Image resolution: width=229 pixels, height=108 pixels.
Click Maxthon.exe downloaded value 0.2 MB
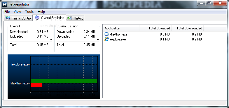coord(197,34)
